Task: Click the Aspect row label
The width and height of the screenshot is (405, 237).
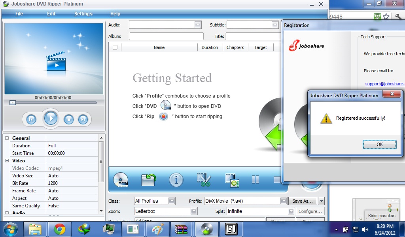Action: pyautogui.click(x=19, y=198)
